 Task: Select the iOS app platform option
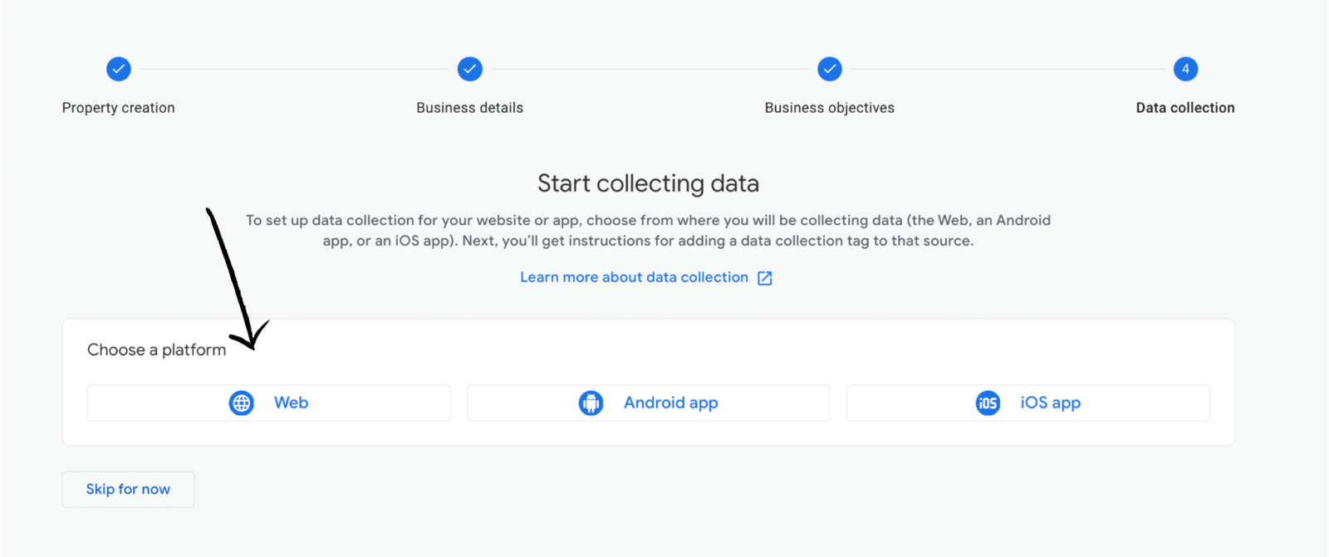pos(1027,403)
